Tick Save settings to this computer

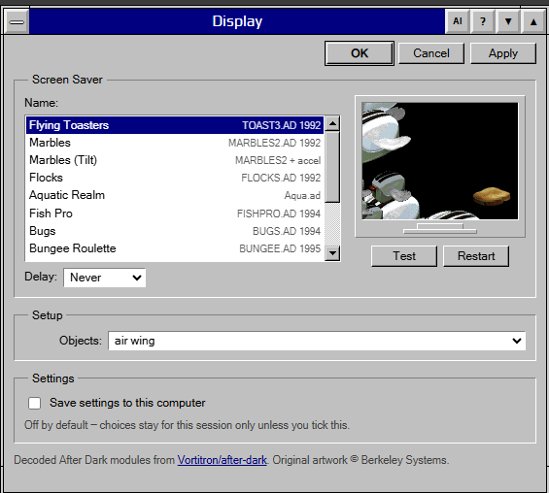click(x=35, y=403)
